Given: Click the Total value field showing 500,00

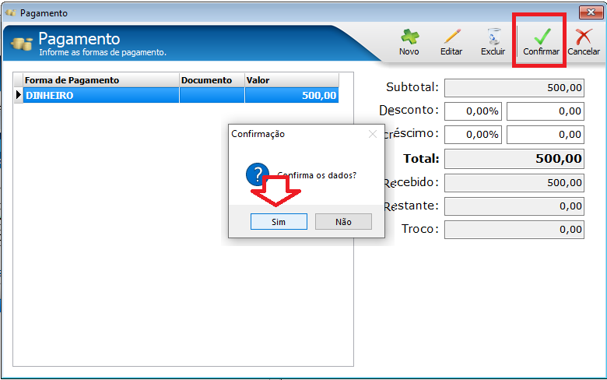Looking at the screenshot, I should (x=514, y=158).
